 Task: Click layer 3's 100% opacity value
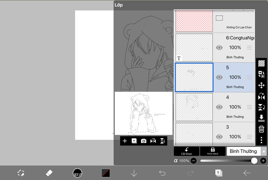click(235, 137)
